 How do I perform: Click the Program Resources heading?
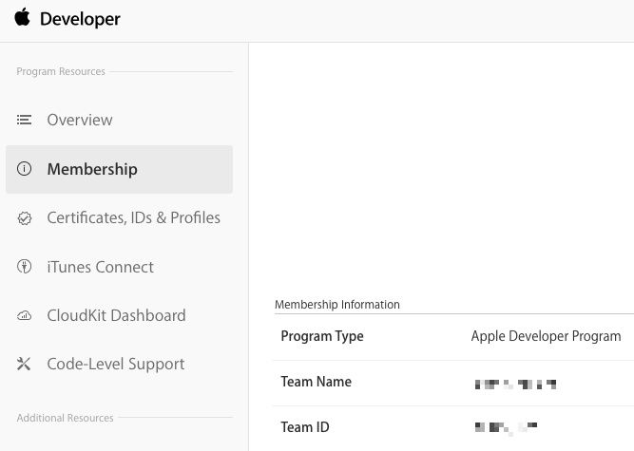(x=61, y=71)
